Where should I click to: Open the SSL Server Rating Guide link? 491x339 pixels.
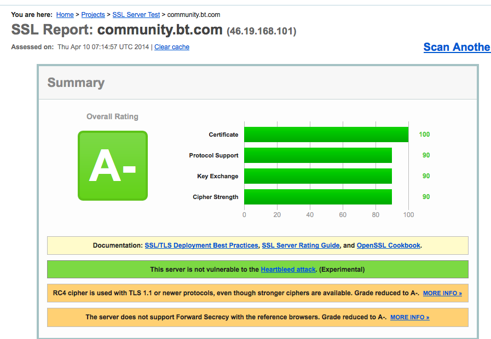tap(301, 246)
